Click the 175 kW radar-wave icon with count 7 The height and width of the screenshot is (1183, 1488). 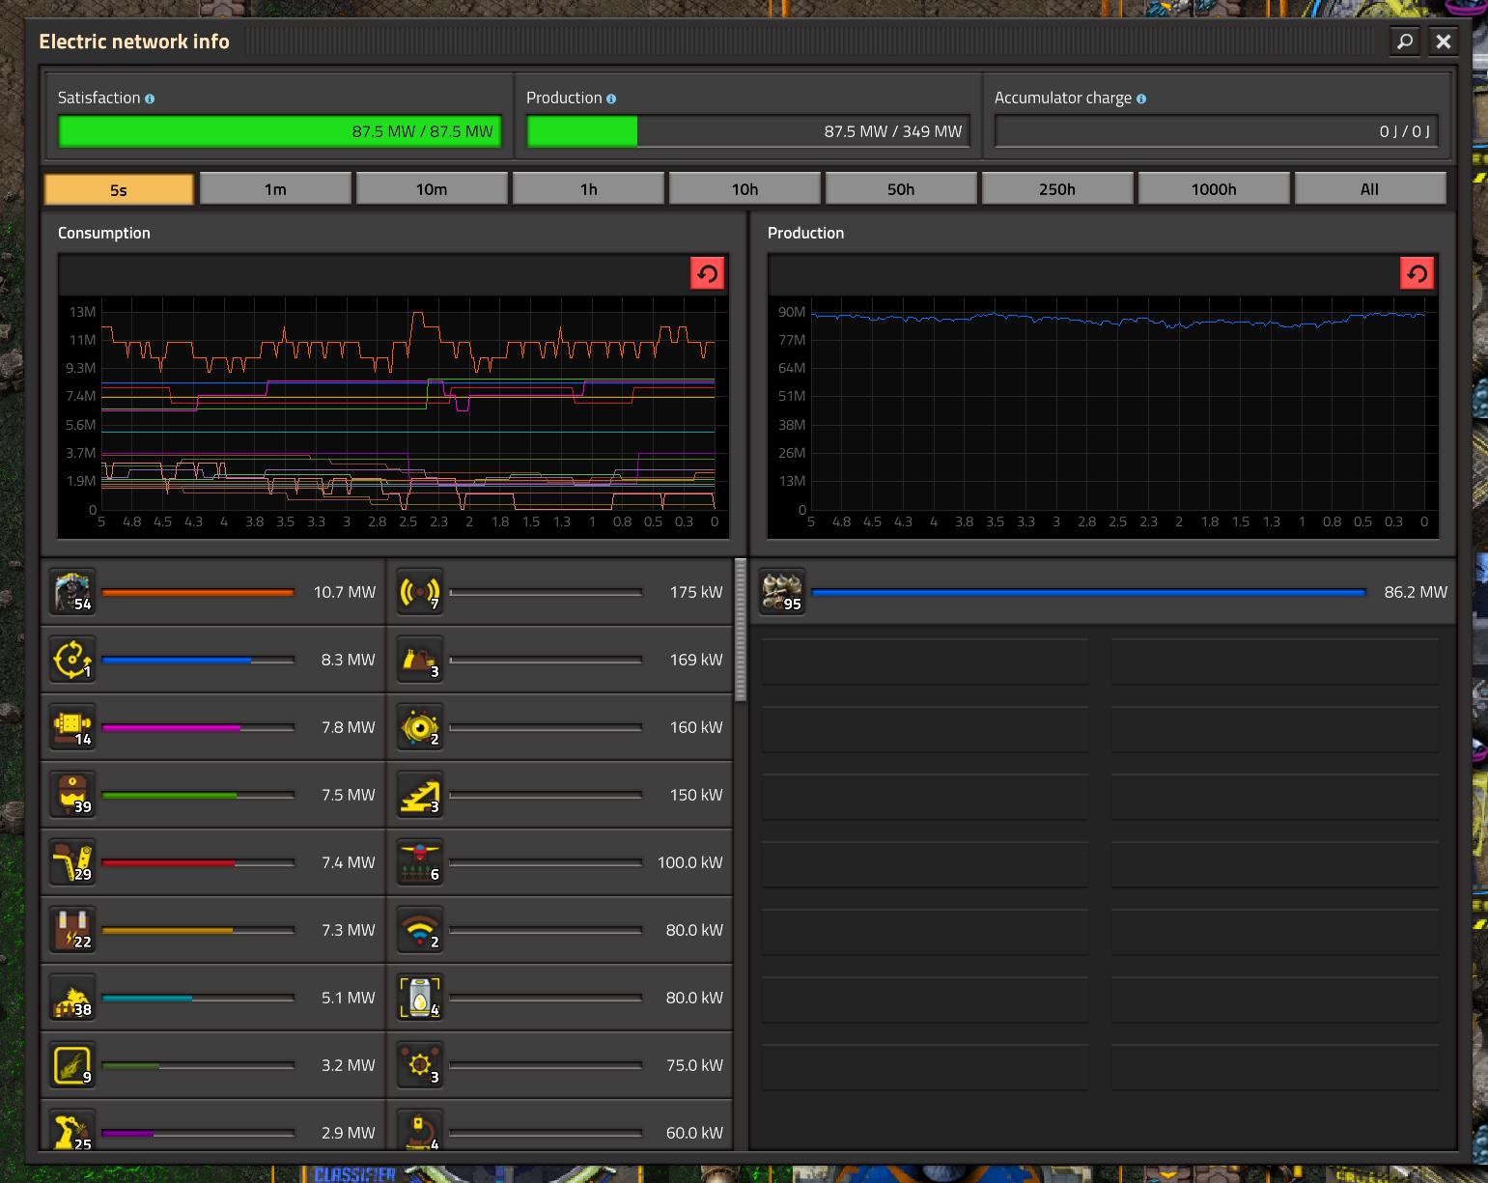[420, 592]
